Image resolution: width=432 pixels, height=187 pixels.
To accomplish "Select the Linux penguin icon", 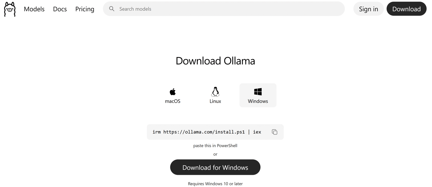I will 215,92.
